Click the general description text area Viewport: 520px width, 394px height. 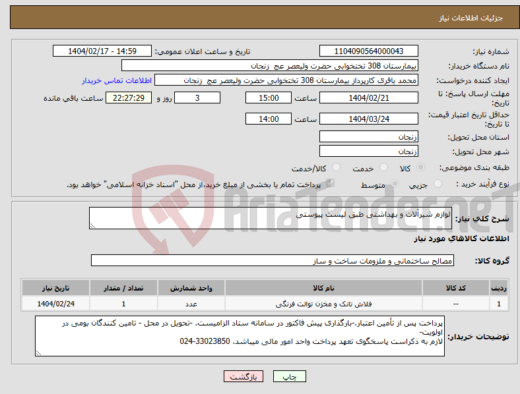271,218
